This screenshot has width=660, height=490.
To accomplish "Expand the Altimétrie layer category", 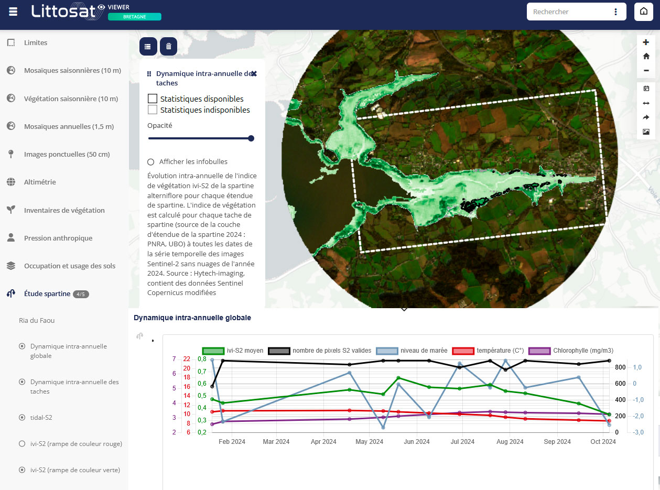I will [x=40, y=182].
